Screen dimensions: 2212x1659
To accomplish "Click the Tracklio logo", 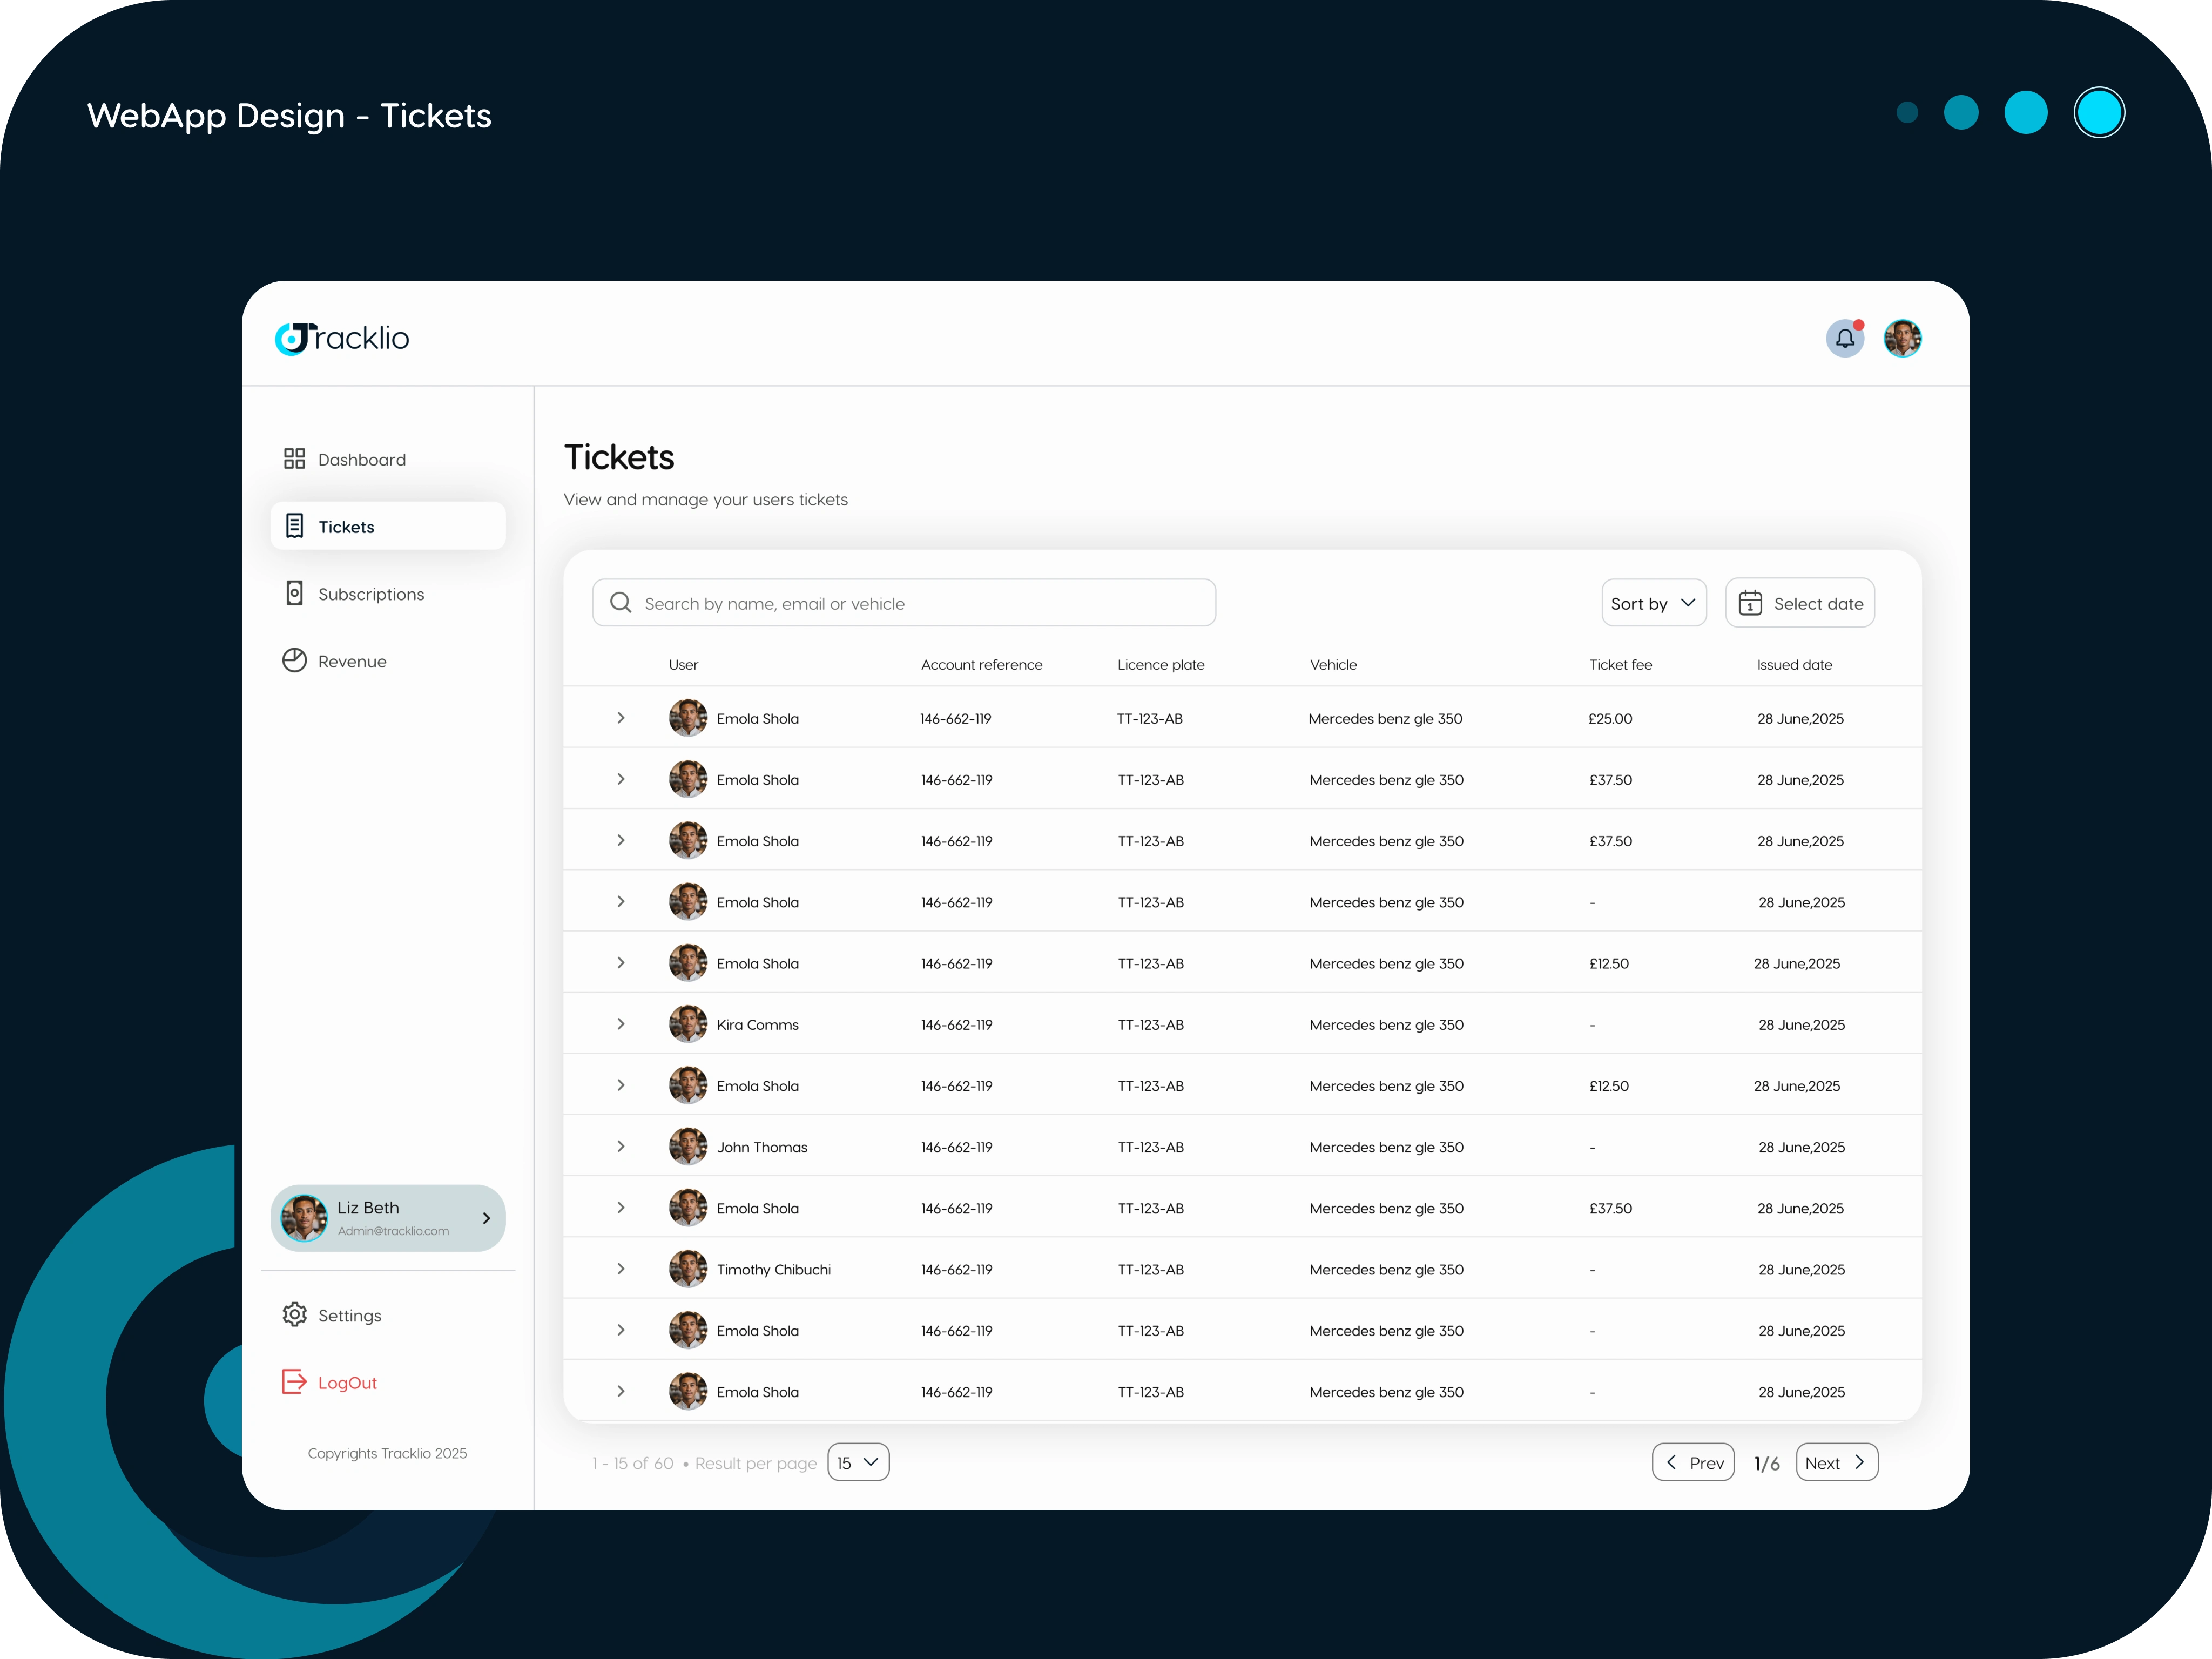I will tap(342, 338).
